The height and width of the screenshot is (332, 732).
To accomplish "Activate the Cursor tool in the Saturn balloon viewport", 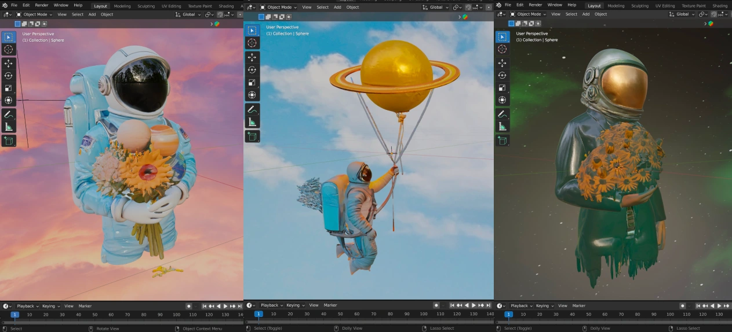I will (252, 43).
